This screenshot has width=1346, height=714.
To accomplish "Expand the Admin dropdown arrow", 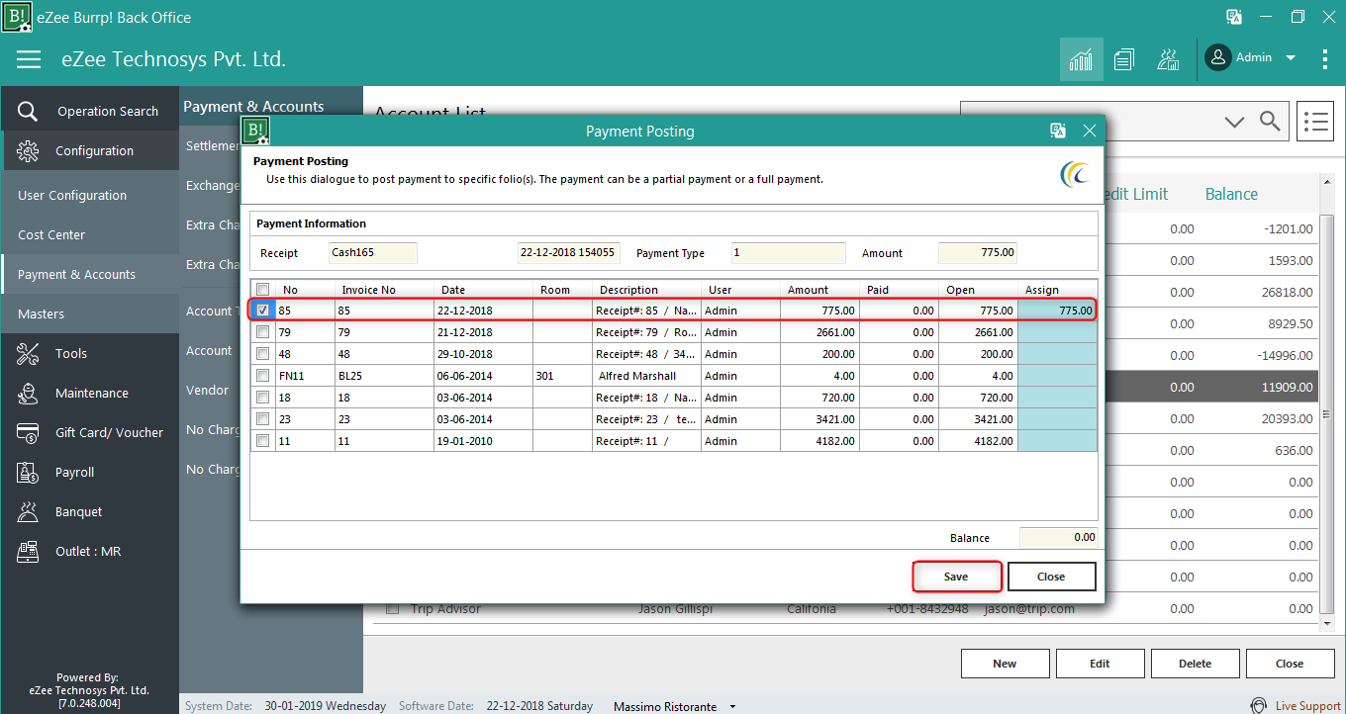I will click(1291, 58).
